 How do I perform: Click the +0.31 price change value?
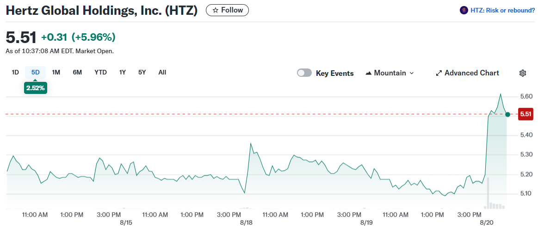[x=54, y=37]
